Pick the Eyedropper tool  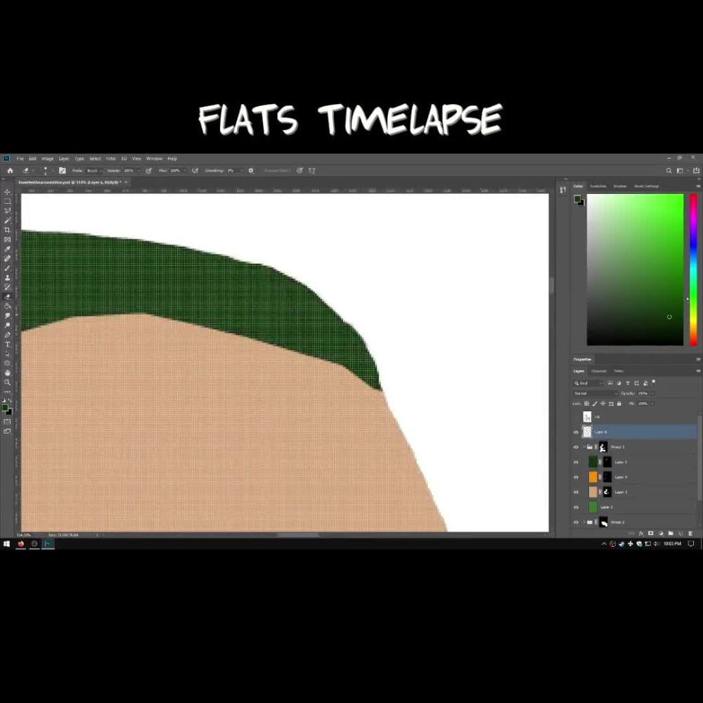(7, 247)
